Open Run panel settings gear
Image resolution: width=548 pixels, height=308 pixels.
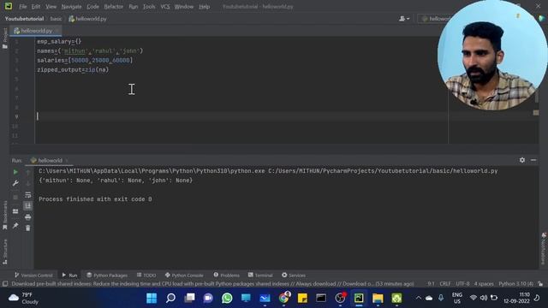tap(522, 160)
